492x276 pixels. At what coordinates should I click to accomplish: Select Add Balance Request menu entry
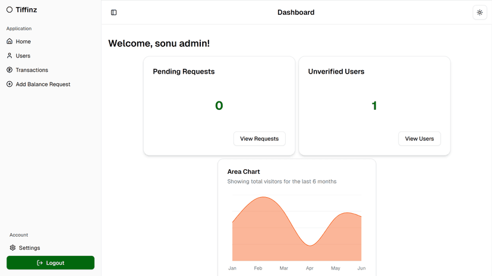tap(43, 84)
